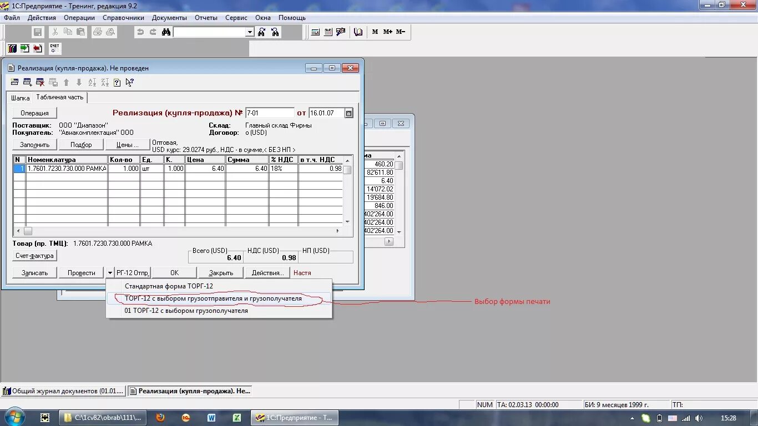Open the search text dropdown arrow
The width and height of the screenshot is (758, 426).
tap(250, 32)
